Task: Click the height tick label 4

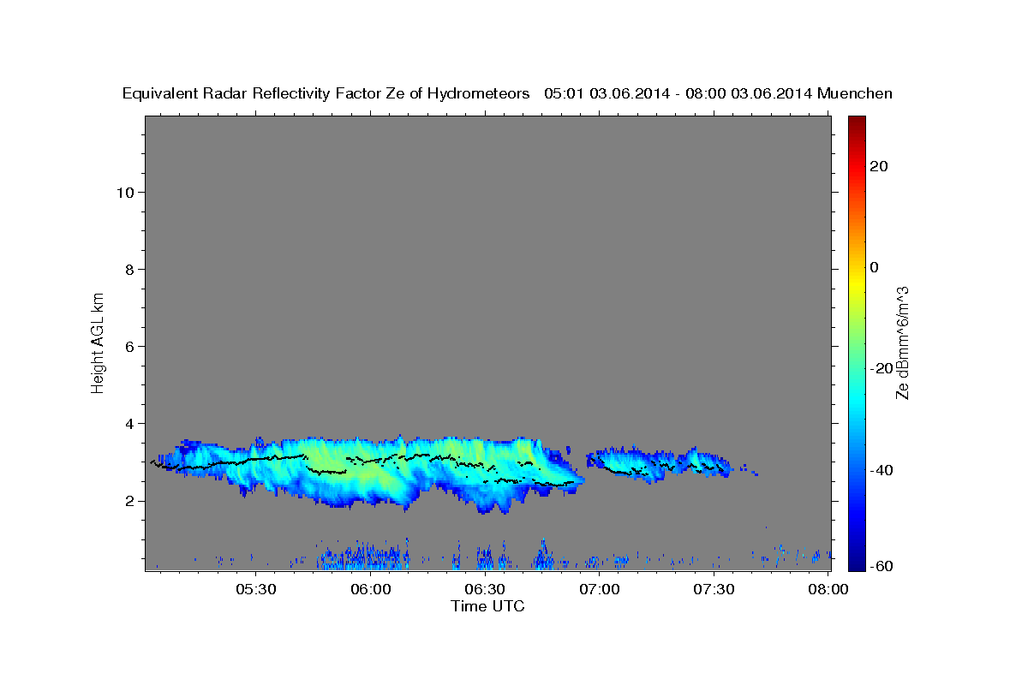Action: (x=130, y=423)
